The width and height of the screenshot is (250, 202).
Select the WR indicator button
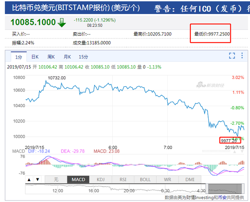[168, 180]
